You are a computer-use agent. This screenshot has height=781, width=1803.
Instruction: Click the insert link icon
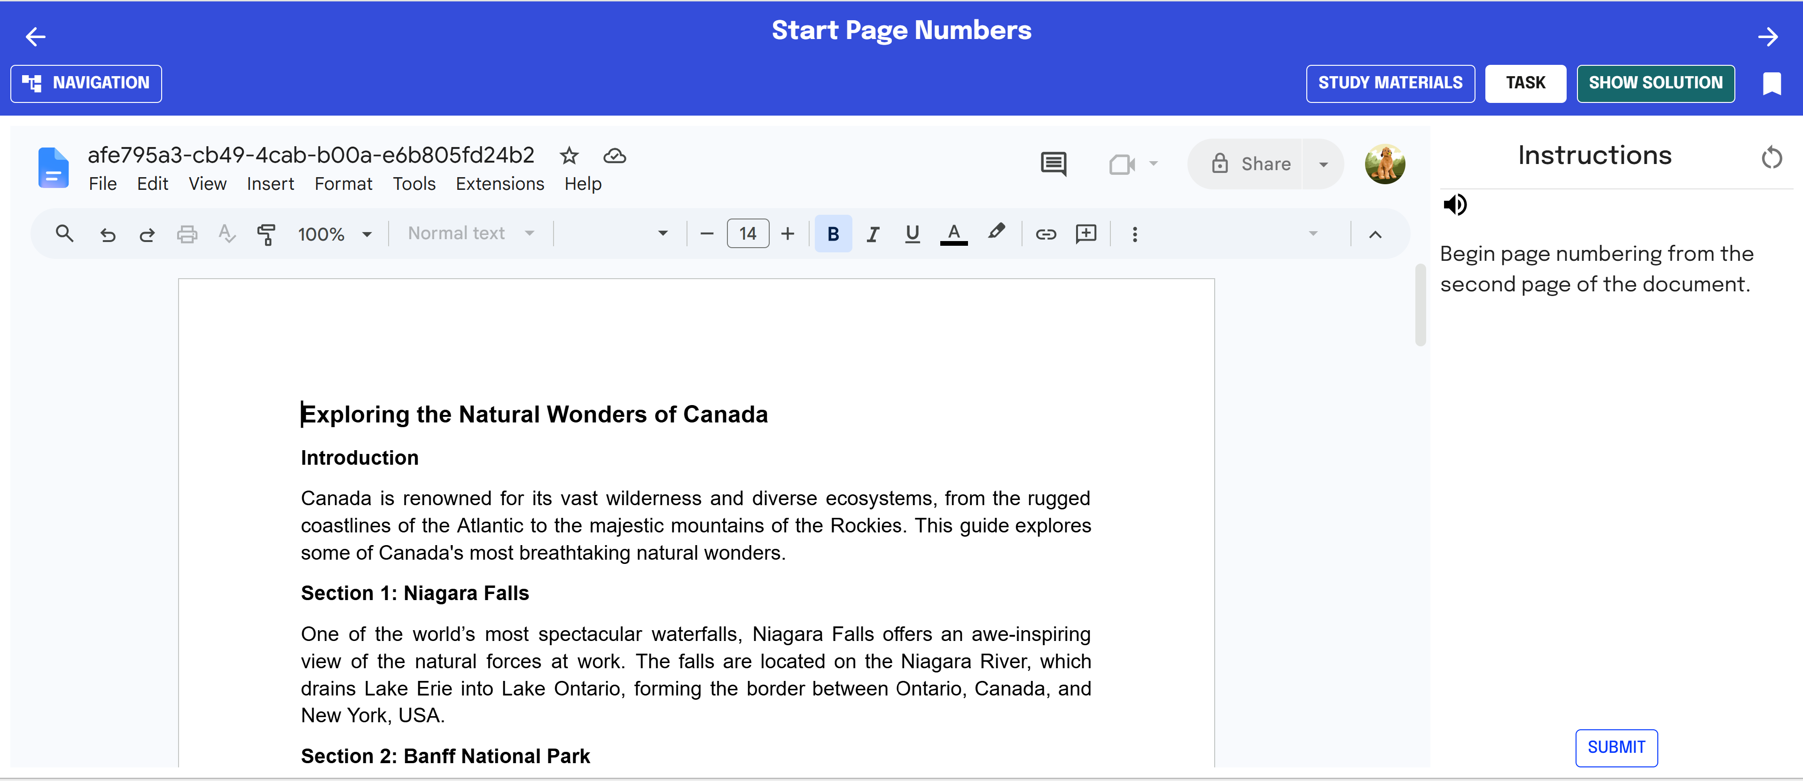coord(1046,234)
